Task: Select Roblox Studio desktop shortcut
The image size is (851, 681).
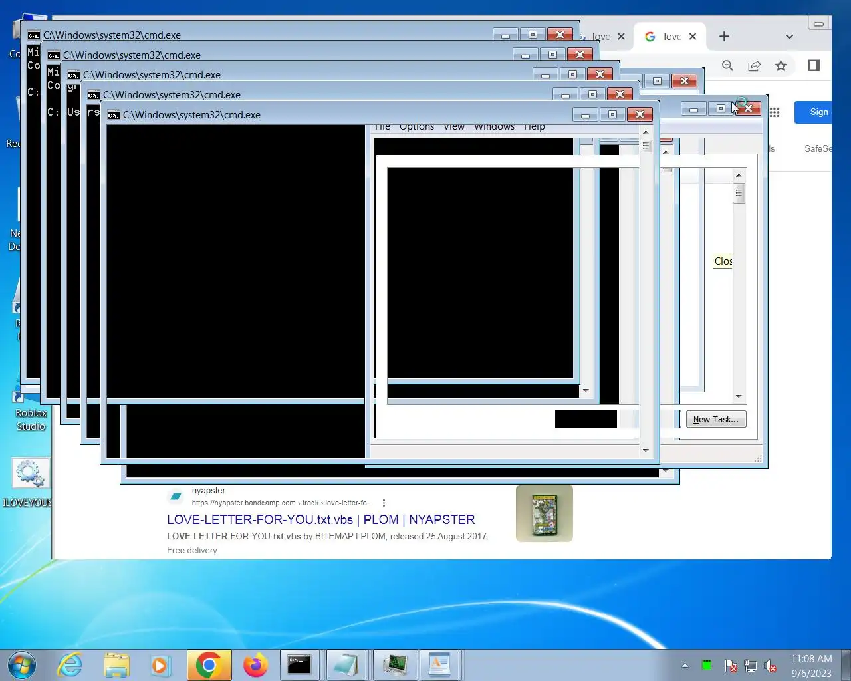Action: pyautogui.click(x=30, y=410)
